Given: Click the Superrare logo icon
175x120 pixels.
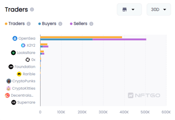Looking at the screenshot, I should (13, 102).
